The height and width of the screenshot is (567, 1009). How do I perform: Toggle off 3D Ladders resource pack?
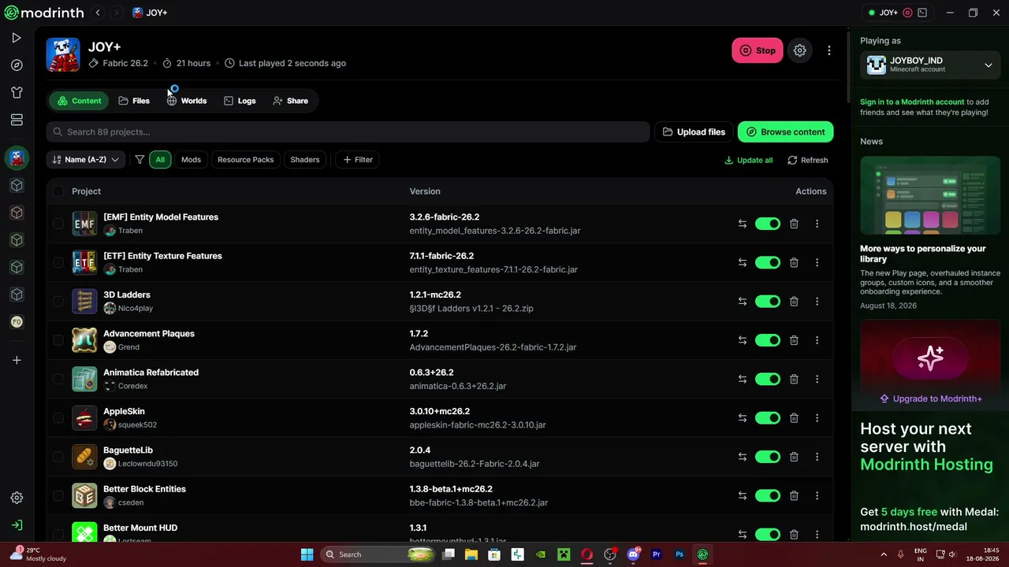click(767, 302)
